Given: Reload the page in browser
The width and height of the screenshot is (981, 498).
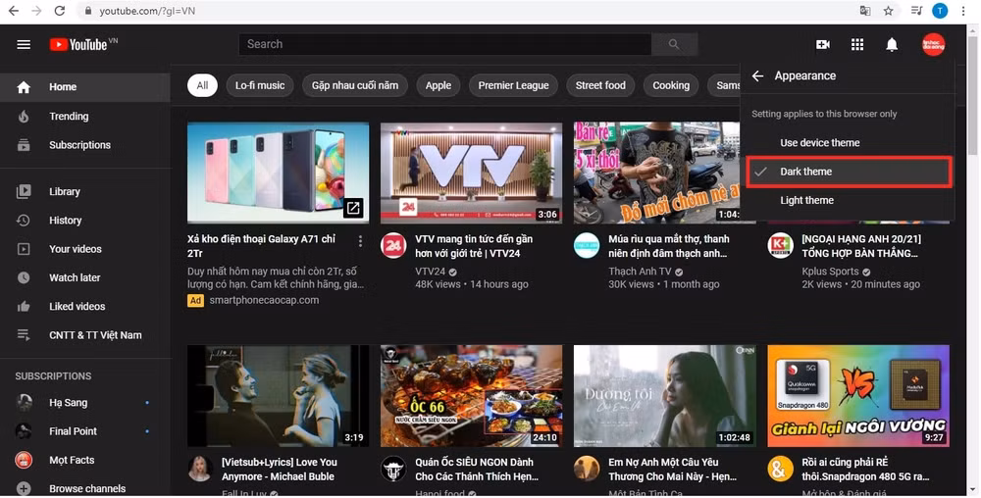Looking at the screenshot, I should [60, 11].
